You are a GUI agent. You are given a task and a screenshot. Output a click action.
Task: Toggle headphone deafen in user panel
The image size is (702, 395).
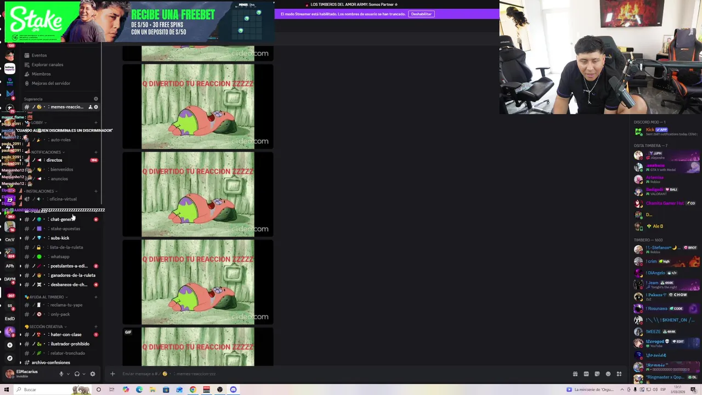coord(77,374)
